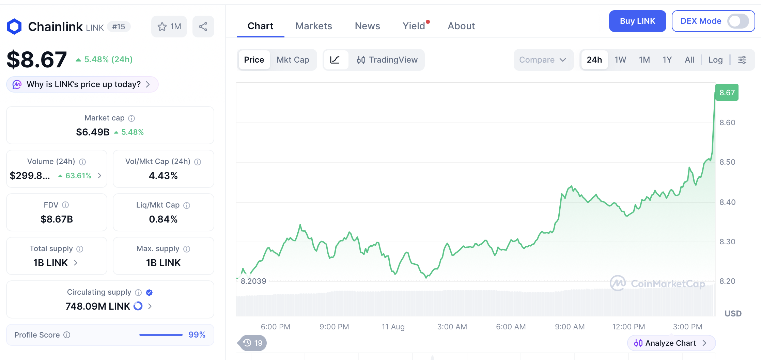
Task: Open Why is LINK's price up today
Action: 82,84
